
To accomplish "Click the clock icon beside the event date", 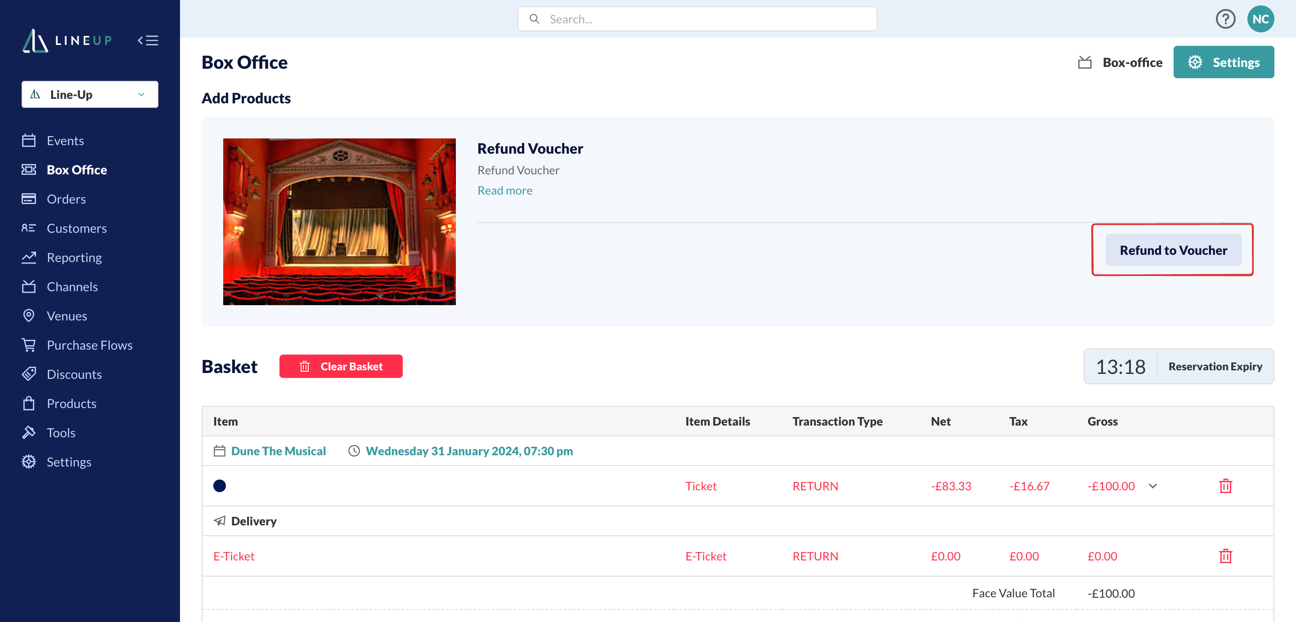I will coord(354,451).
